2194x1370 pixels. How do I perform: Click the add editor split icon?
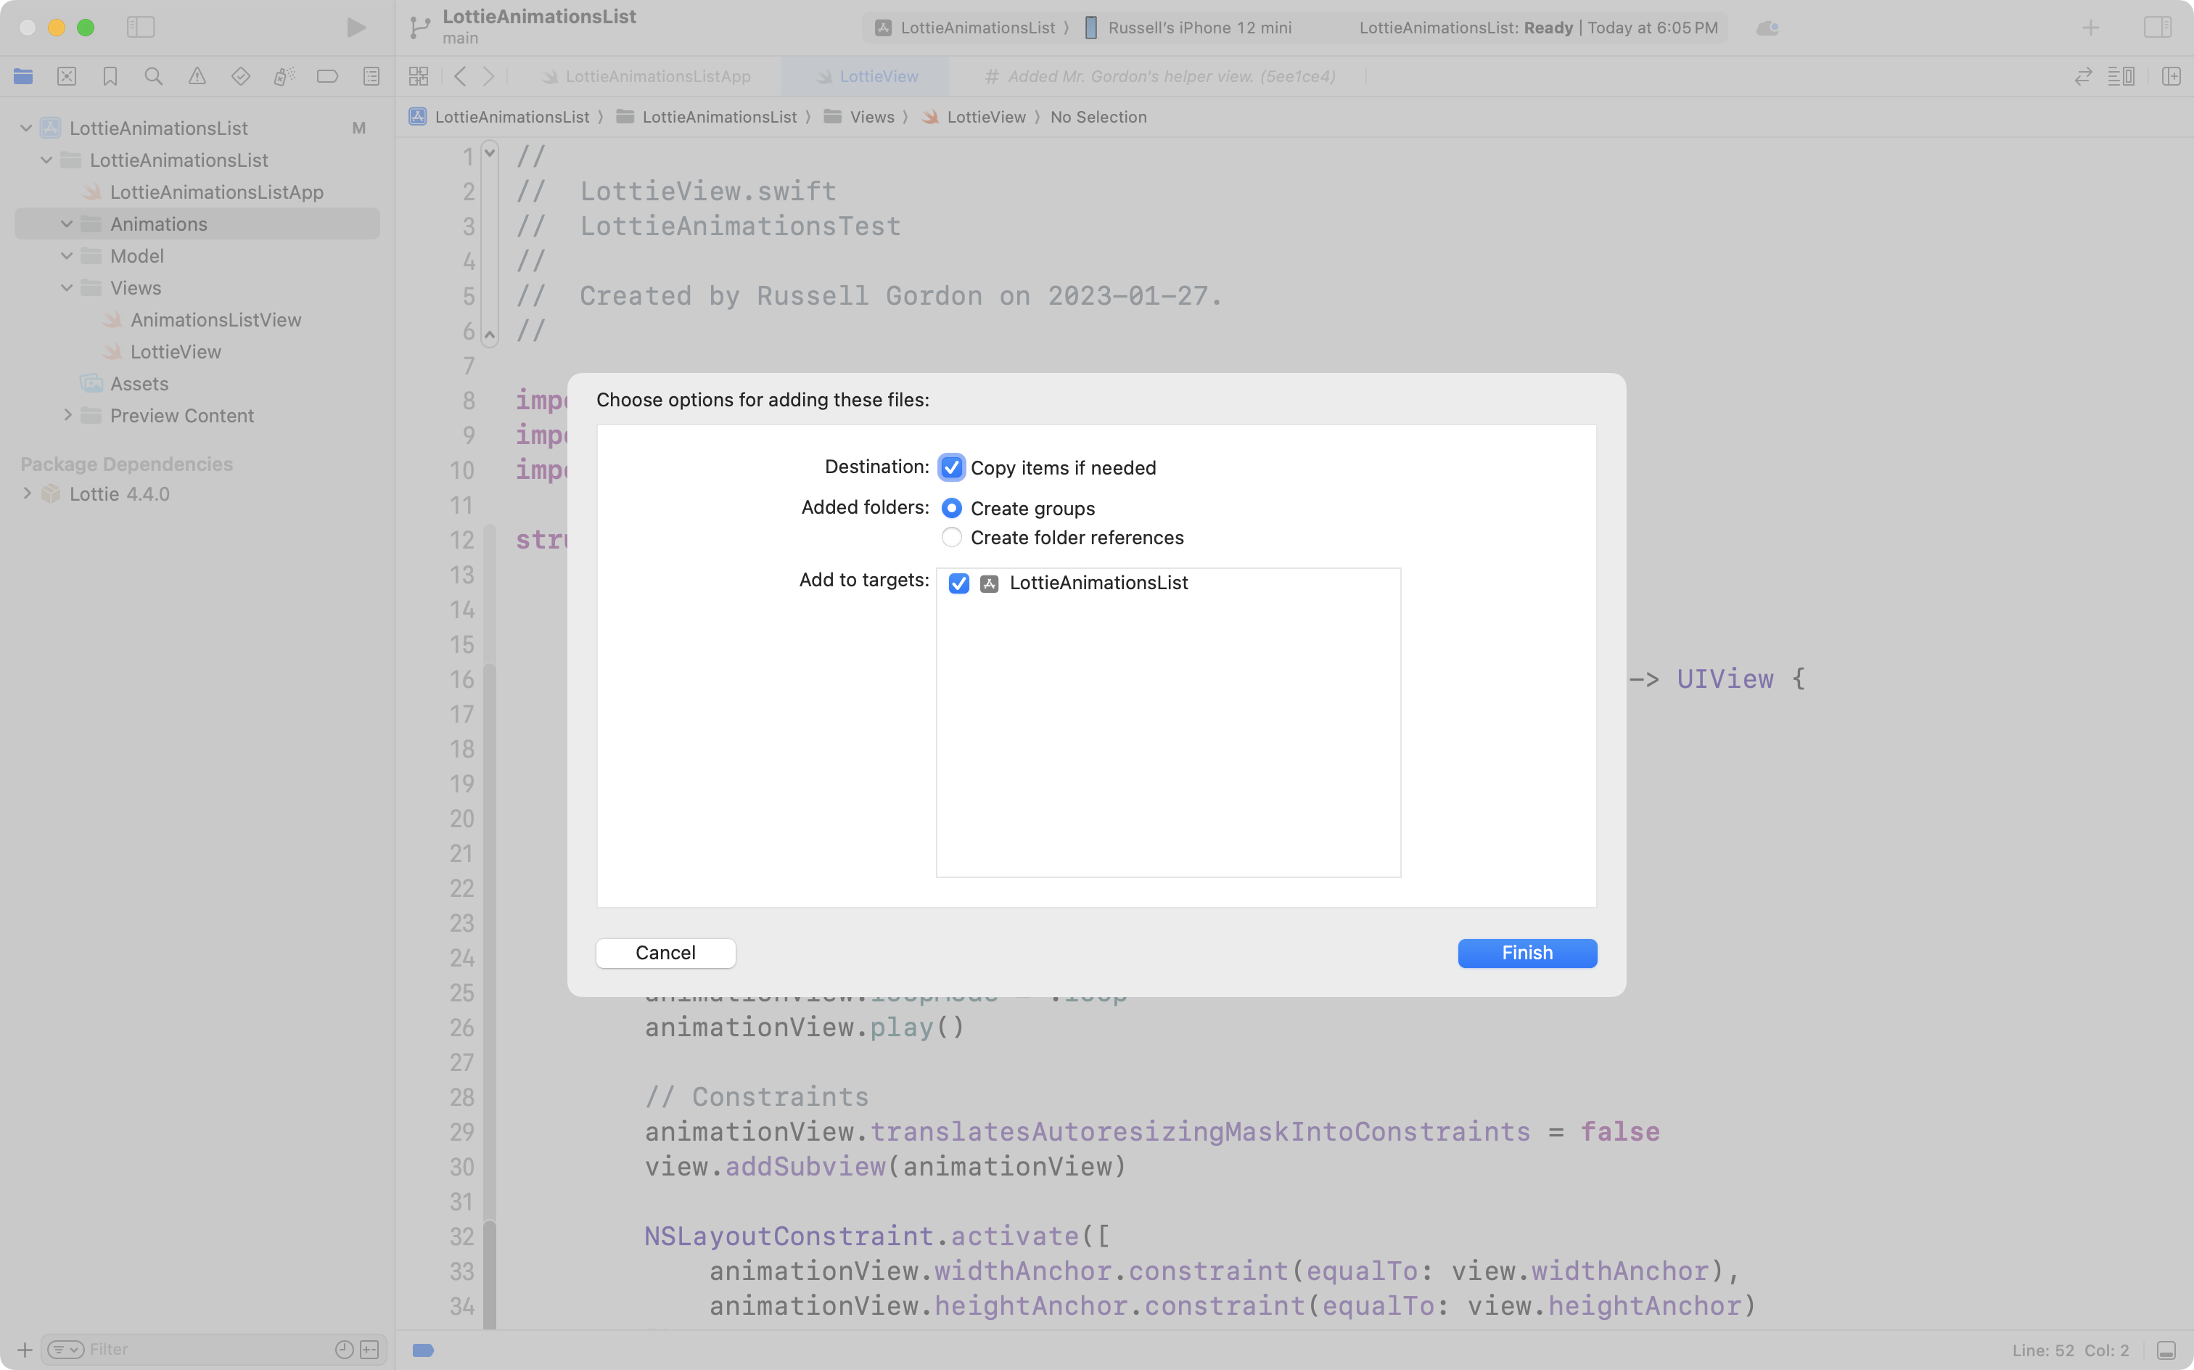(x=2171, y=76)
